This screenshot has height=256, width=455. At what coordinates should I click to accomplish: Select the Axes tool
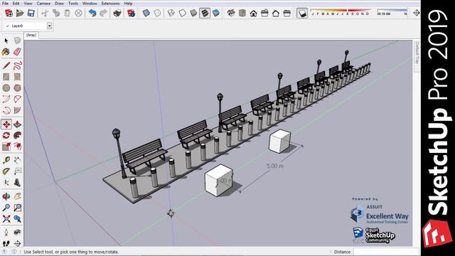(x=6, y=183)
